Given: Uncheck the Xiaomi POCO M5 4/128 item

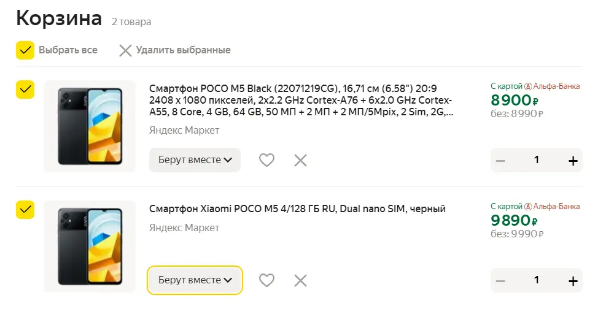Looking at the screenshot, I should (x=25, y=210).
